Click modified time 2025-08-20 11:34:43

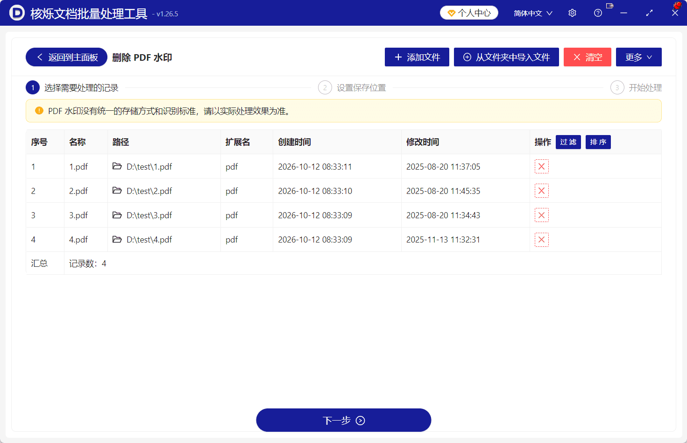443,215
